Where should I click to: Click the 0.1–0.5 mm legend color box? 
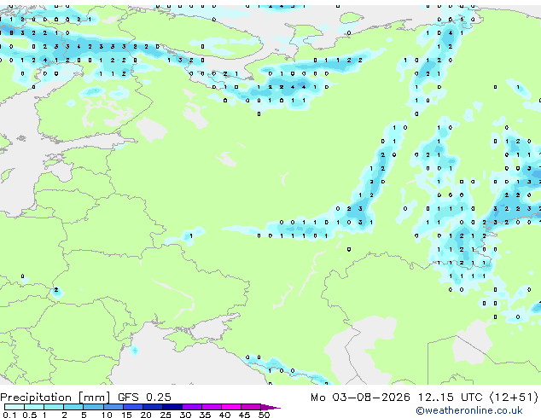pos(15,407)
